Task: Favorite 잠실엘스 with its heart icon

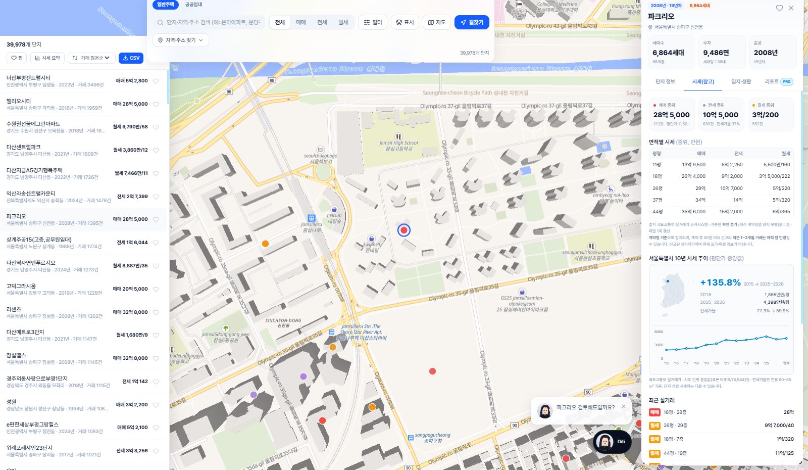Action: coord(156,358)
